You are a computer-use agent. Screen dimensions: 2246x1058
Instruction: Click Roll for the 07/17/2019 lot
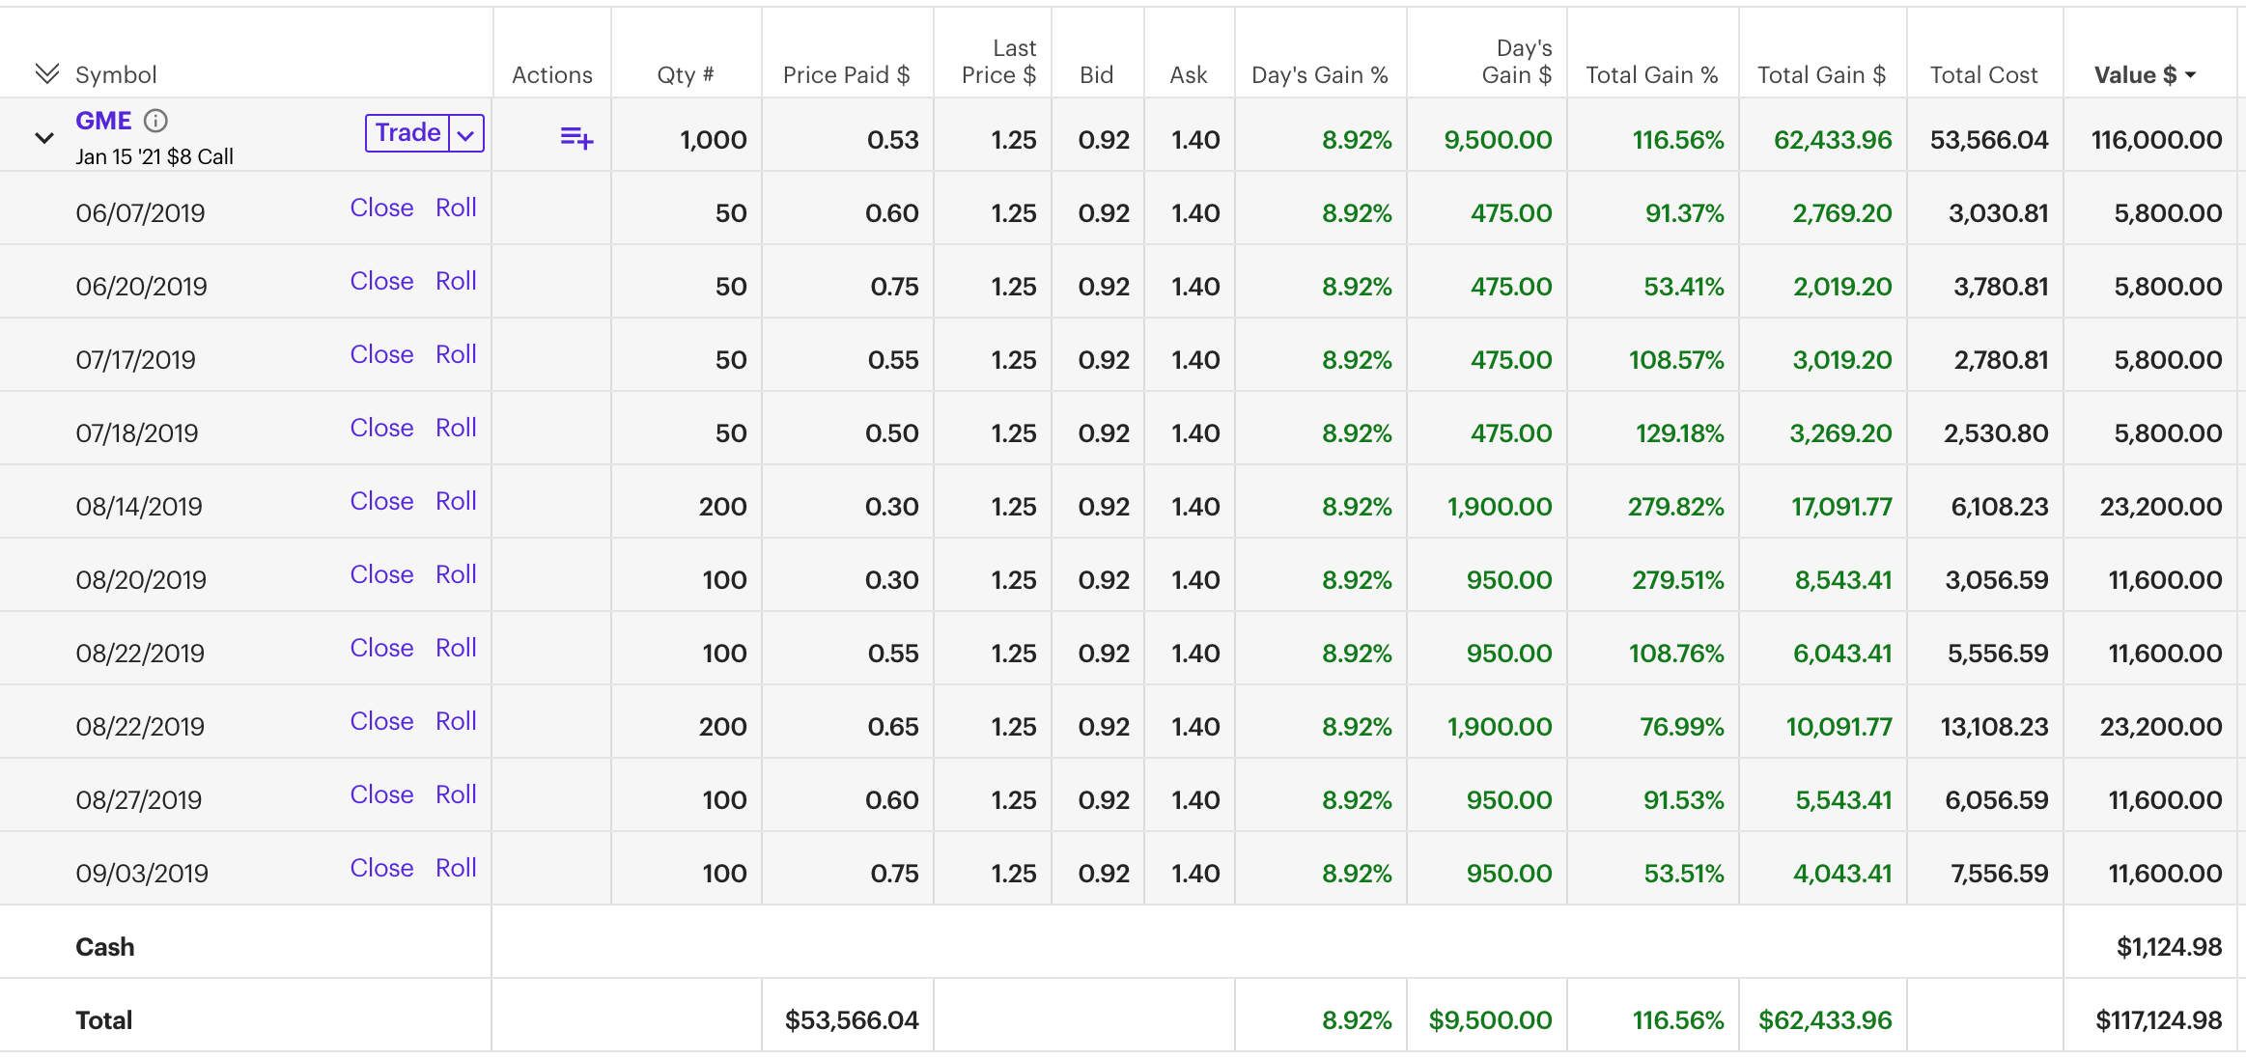tap(456, 354)
